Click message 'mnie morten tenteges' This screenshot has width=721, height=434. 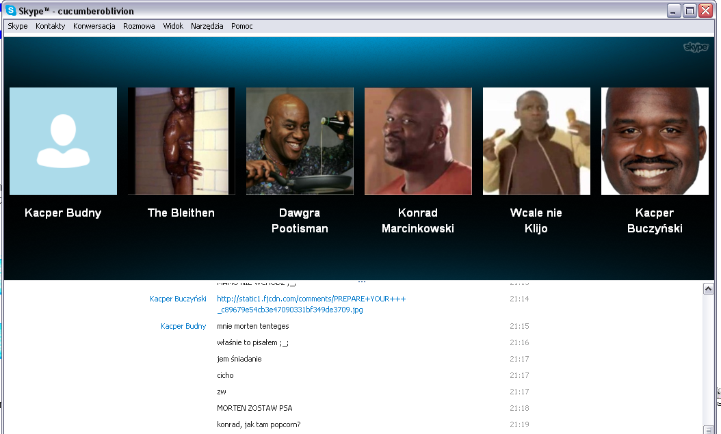click(253, 326)
